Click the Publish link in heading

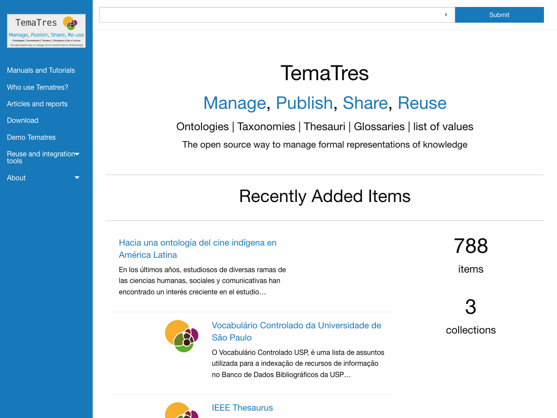[x=305, y=103]
